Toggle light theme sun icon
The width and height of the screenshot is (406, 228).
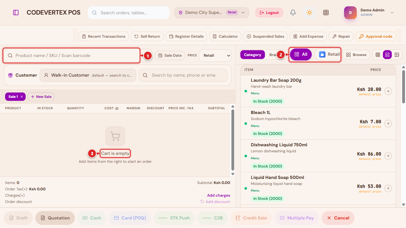click(310, 13)
